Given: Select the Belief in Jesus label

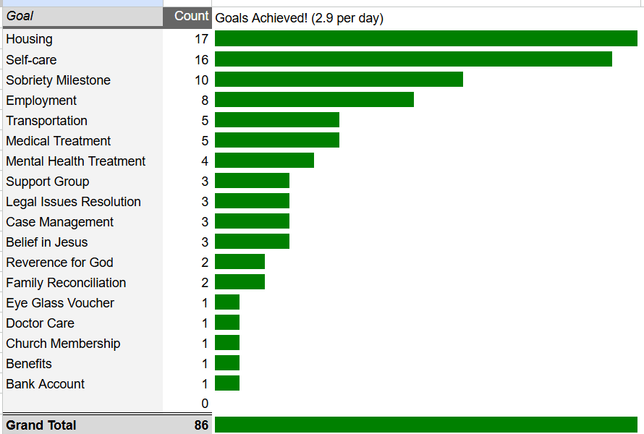Looking at the screenshot, I should (x=46, y=242).
